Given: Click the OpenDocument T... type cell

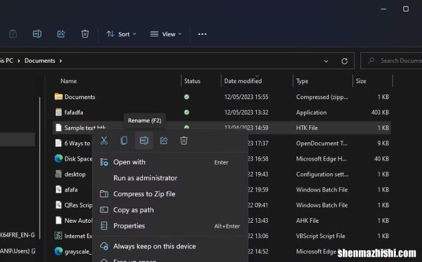Looking at the screenshot, I should pos(322,144).
